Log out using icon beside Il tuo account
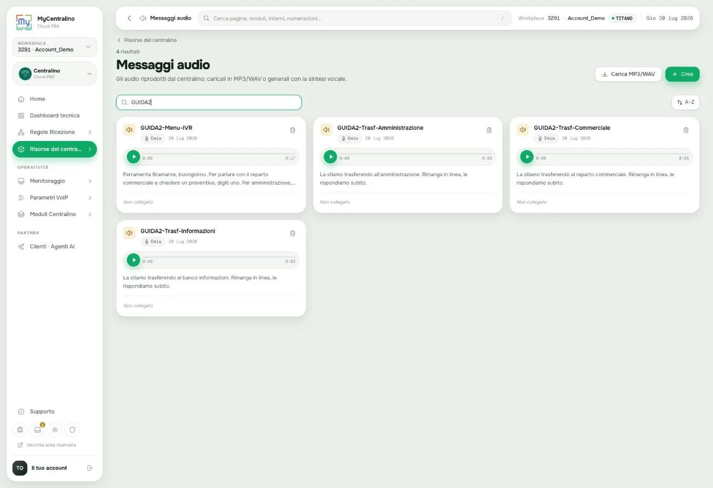Image resolution: width=713 pixels, height=488 pixels. tap(89, 468)
